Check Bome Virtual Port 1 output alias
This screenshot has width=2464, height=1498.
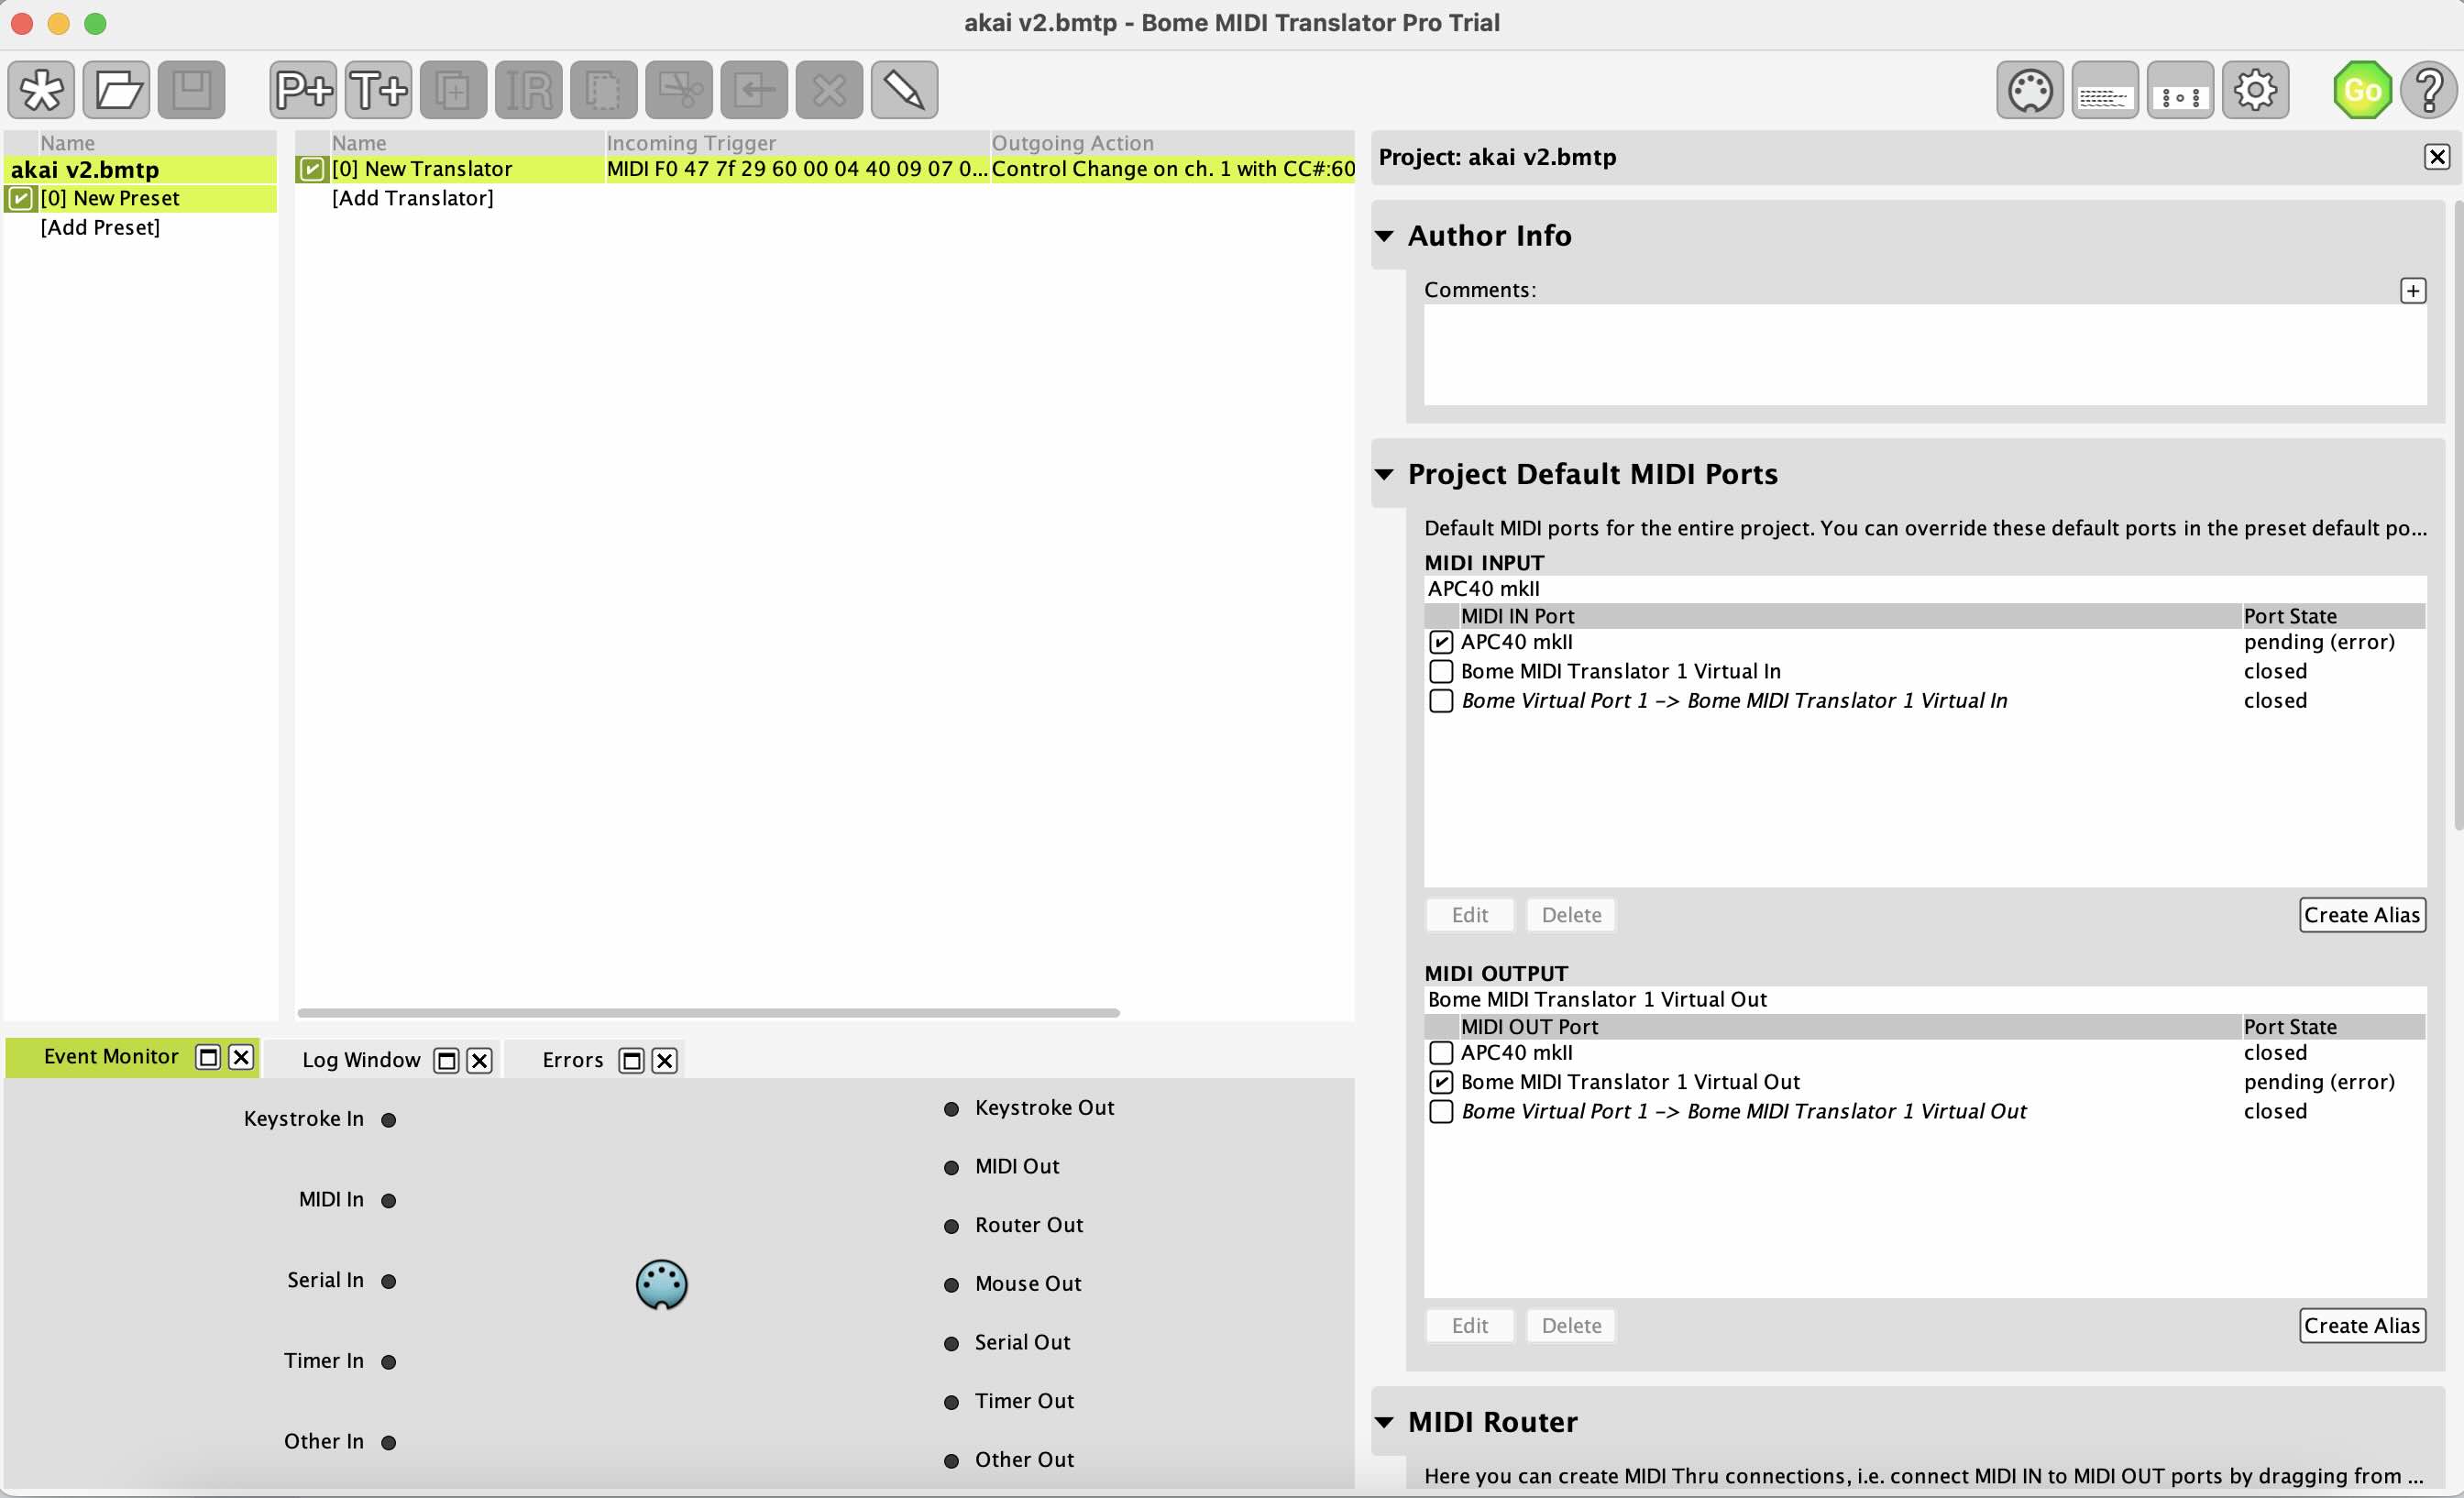pyautogui.click(x=1440, y=1111)
